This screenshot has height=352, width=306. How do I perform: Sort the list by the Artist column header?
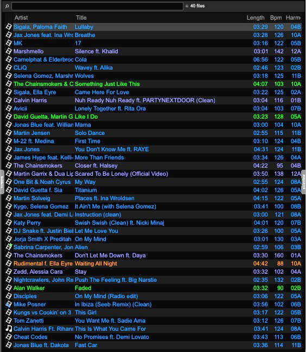(21, 17)
